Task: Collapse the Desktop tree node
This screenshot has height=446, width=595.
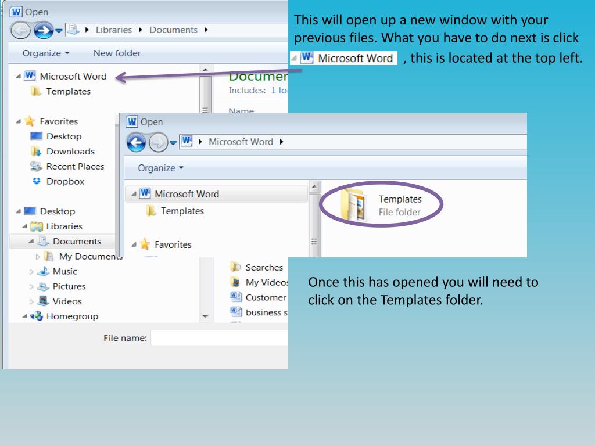Action: click(18, 211)
